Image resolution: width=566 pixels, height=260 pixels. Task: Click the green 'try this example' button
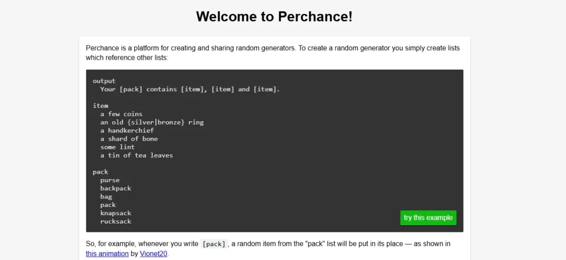click(x=428, y=218)
